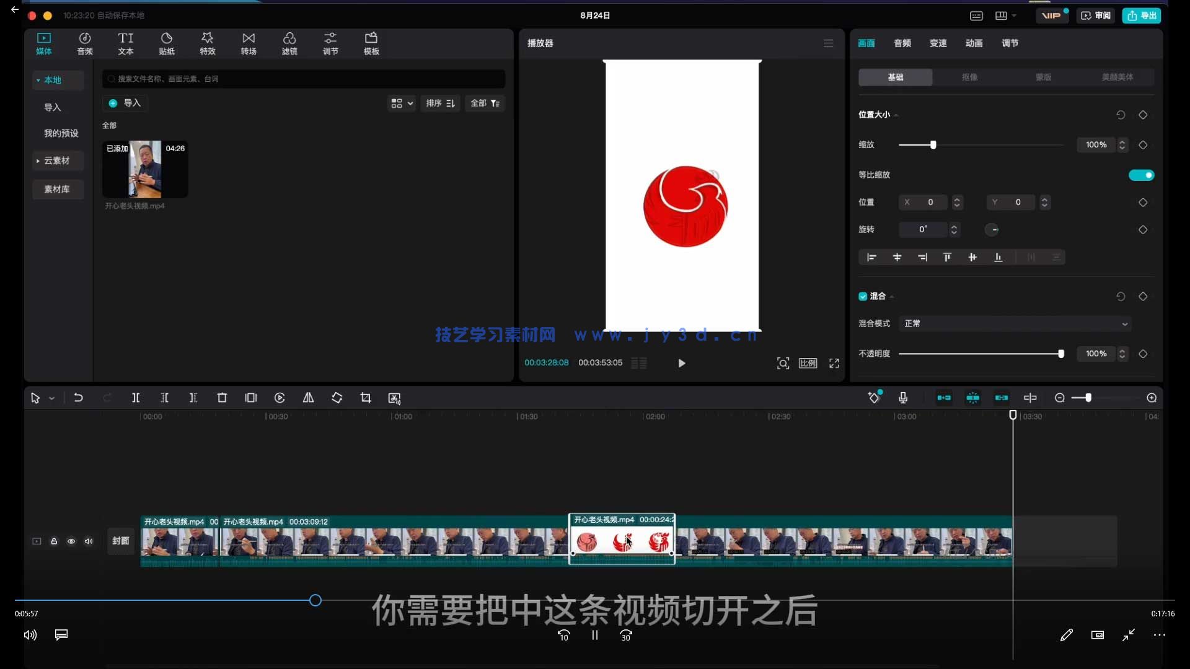
Task: Open the 混合模式 blend mode dropdown
Action: (1014, 323)
